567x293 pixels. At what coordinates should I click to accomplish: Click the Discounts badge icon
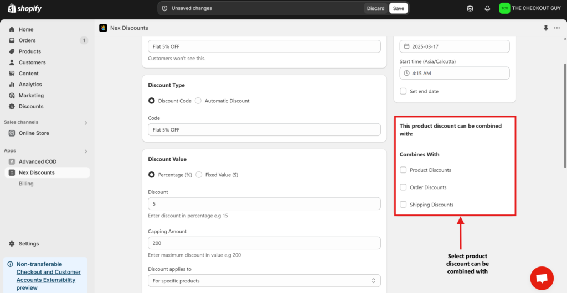[12, 107]
